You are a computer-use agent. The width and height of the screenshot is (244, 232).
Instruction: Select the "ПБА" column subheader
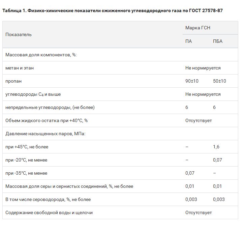pyautogui.click(x=218, y=41)
